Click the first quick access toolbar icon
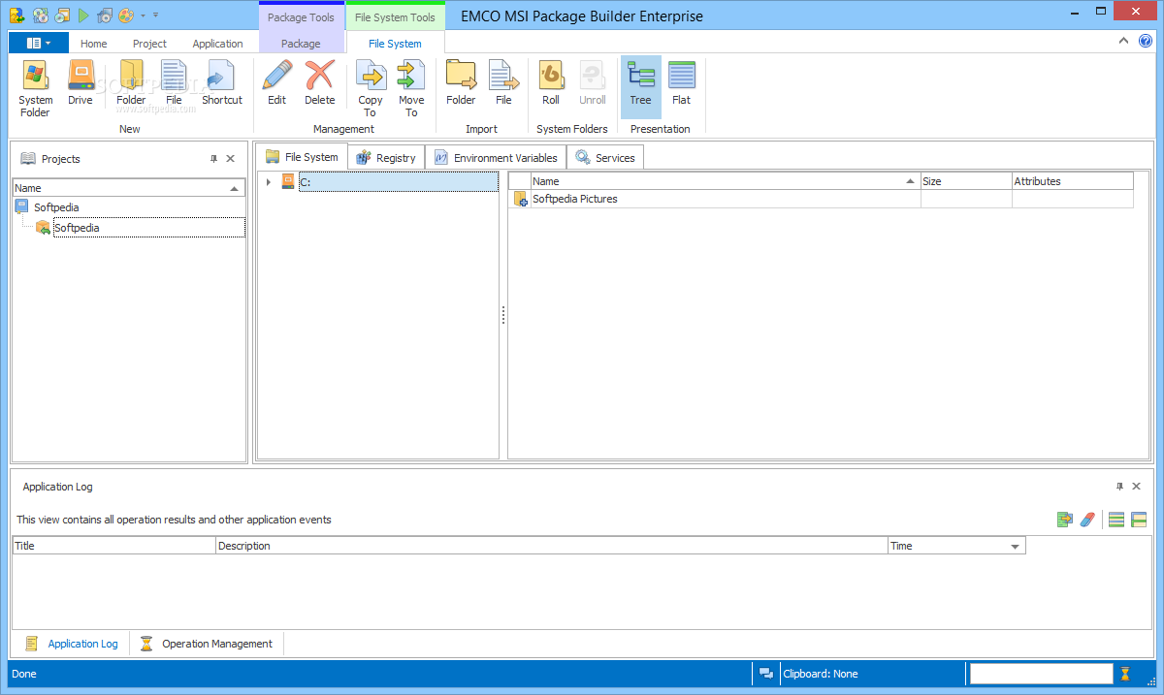 (x=16, y=16)
